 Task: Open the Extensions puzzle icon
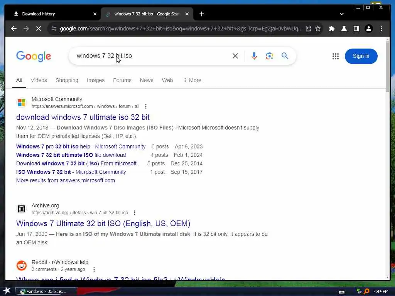332,29
